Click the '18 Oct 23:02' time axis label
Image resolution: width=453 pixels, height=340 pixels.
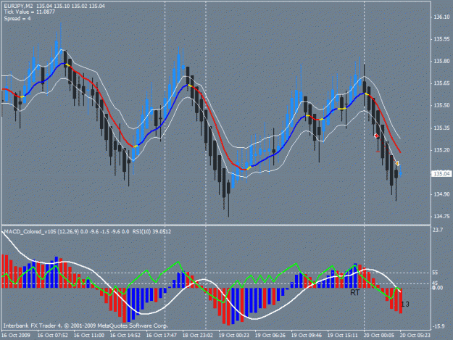[198, 335]
